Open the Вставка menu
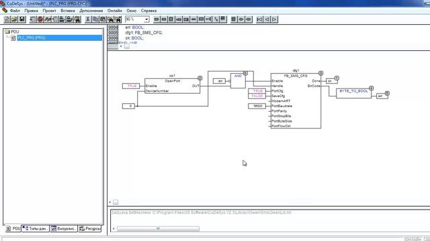 pyautogui.click(x=68, y=11)
